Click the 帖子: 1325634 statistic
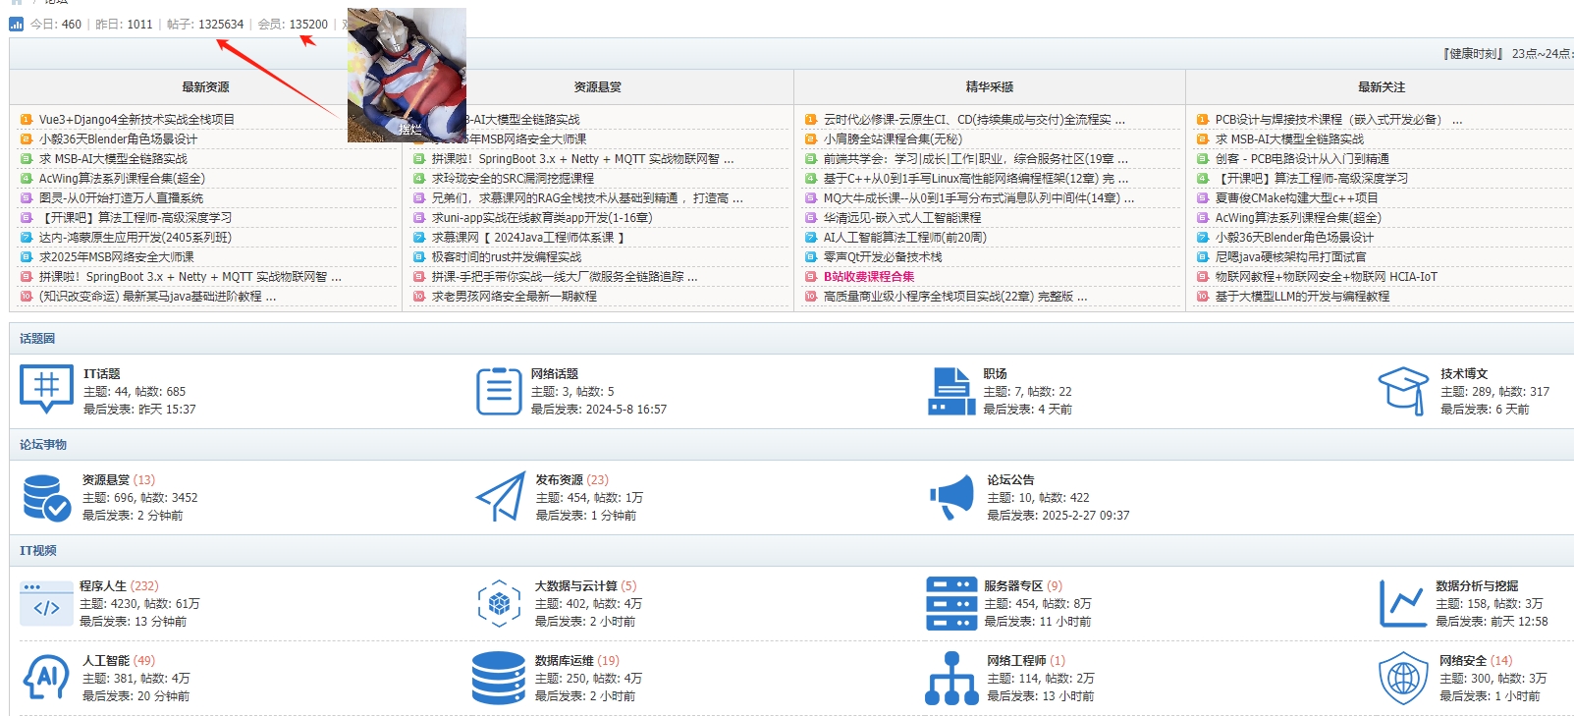Viewport: 1574px width, 716px height. click(x=205, y=25)
